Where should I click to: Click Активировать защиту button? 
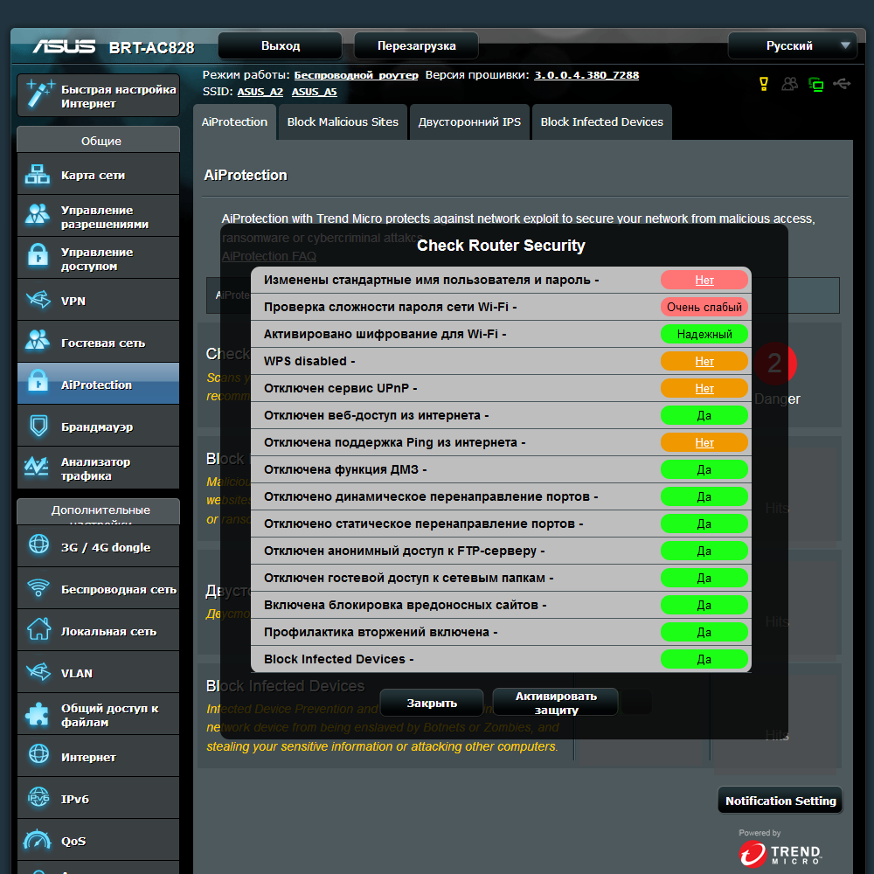[556, 703]
